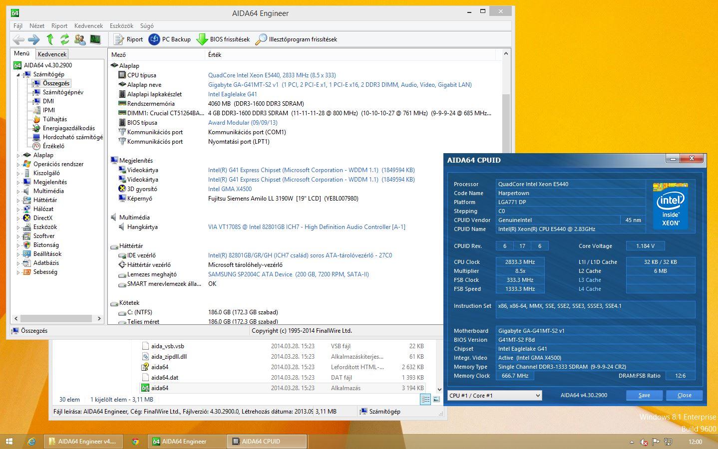Screen dimensions: 718x449
Task: Switch to the Kedvencek tab
Action: (x=52, y=54)
